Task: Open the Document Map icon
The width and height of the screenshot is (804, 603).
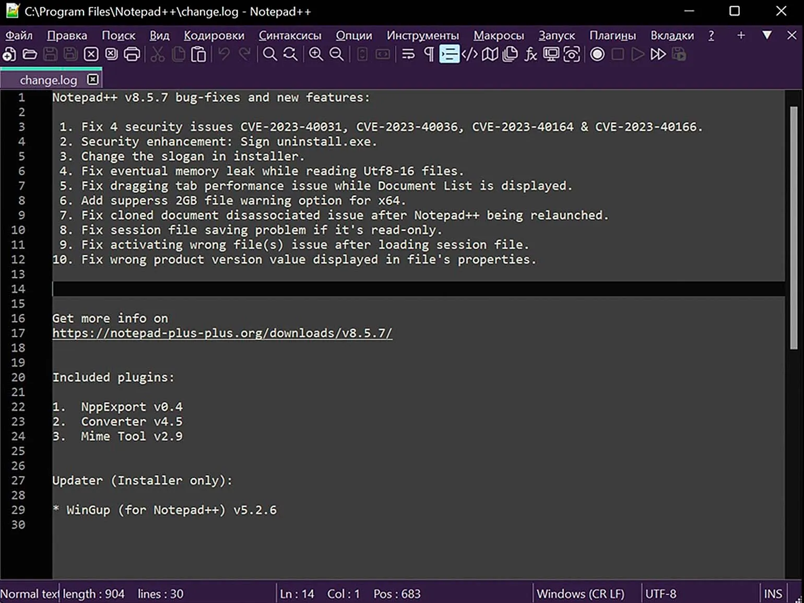Action: coord(490,54)
